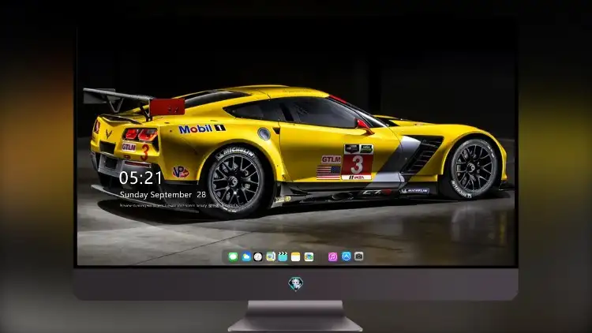Launch the pink iTunes music app
592x333 pixels.
coord(332,256)
